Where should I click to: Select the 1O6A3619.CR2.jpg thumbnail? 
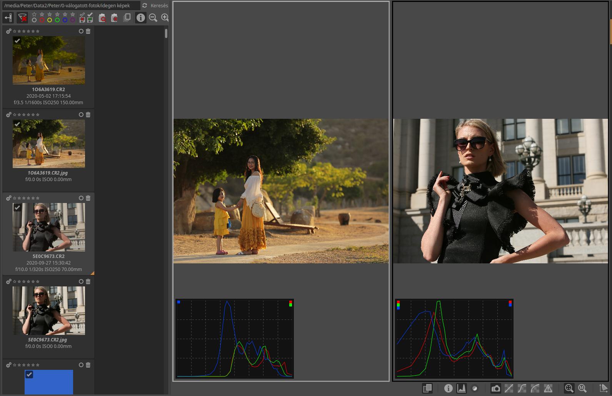[x=49, y=144]
